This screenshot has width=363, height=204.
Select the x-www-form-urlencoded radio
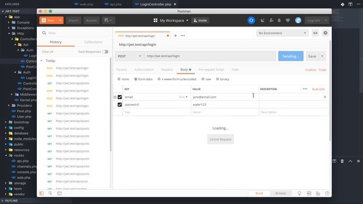click(159, 79)
